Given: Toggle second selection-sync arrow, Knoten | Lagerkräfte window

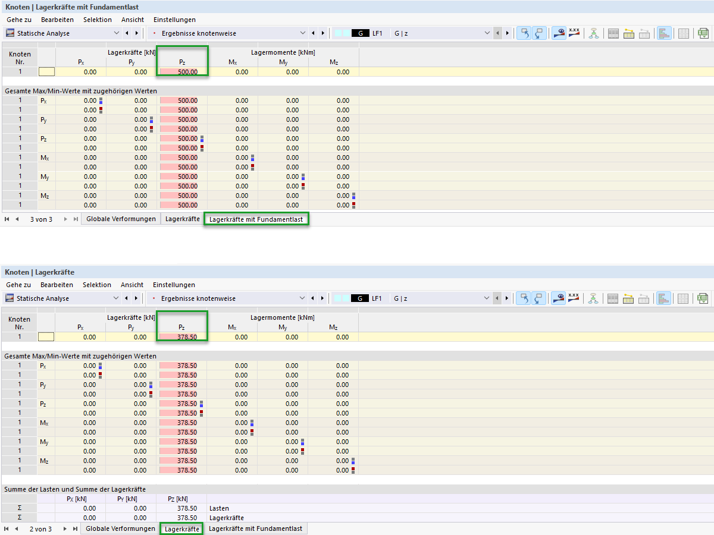Looking at the screenshot, I should click(538, 298).
